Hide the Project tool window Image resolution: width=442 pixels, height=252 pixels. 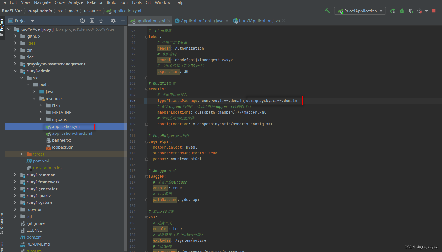(x=122, y=21)
